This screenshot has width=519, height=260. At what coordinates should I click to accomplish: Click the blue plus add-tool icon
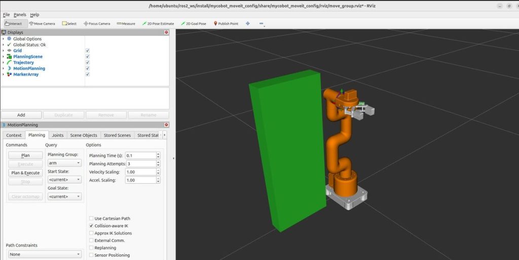coord(247,23)
